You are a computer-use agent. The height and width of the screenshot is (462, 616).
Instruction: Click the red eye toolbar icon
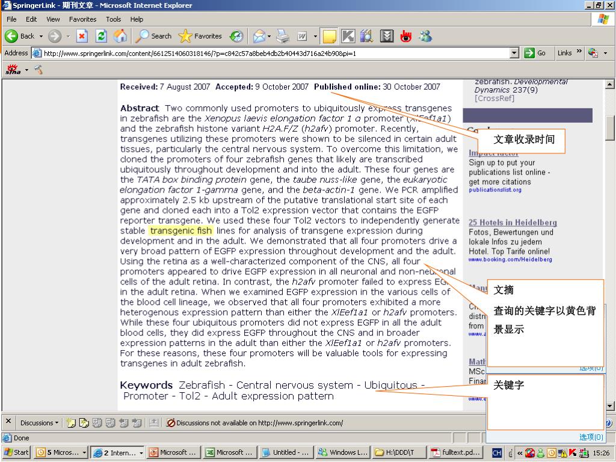tap(406, 36)
